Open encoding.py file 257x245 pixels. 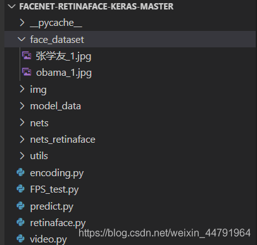coord(57,173)
